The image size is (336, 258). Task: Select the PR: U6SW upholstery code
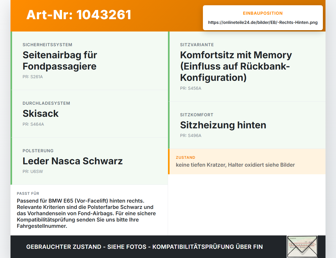point(33,172)
